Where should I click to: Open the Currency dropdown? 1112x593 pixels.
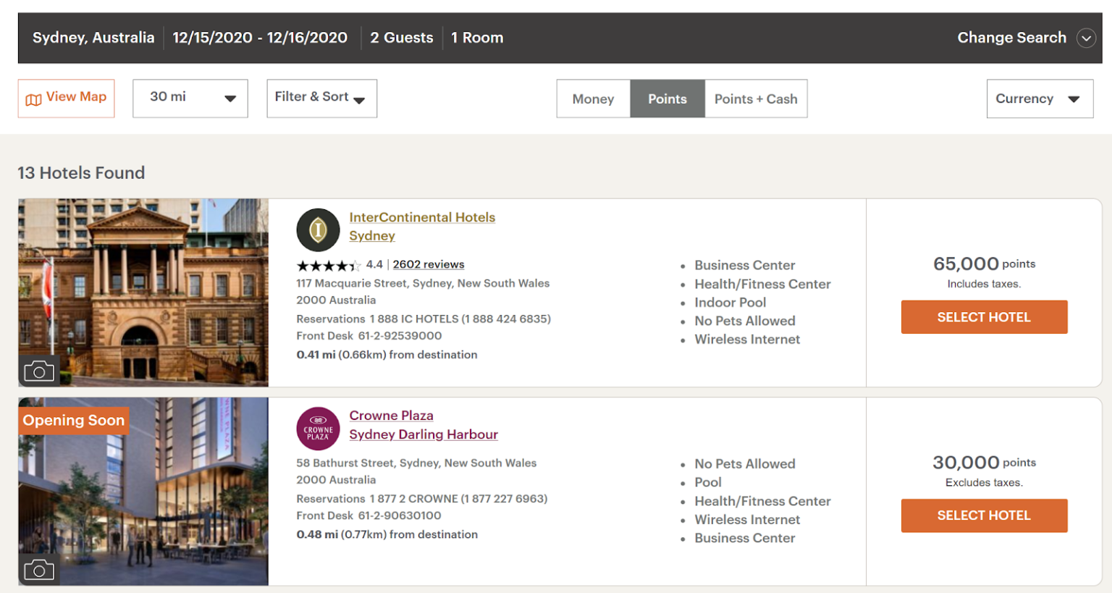pyautogui.click(x=1040, y=98)
